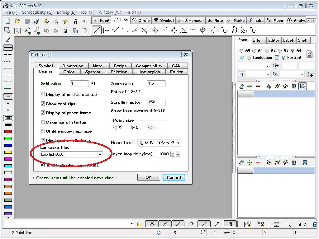Viewport: 319px width, 239px height.
Task: Select the yellow color swatch
Action: click(x=8, y=152)
